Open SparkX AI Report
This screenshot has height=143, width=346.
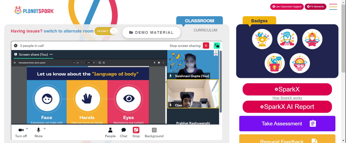(x=287, y=107)
